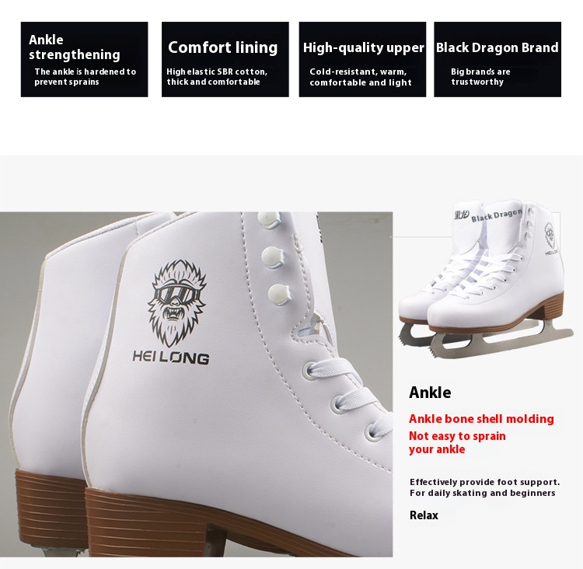Click the HEI LONG brand text on boot
Image resolution: width=583 pixels, height=569 pixels.
click(x=171, y=358)
